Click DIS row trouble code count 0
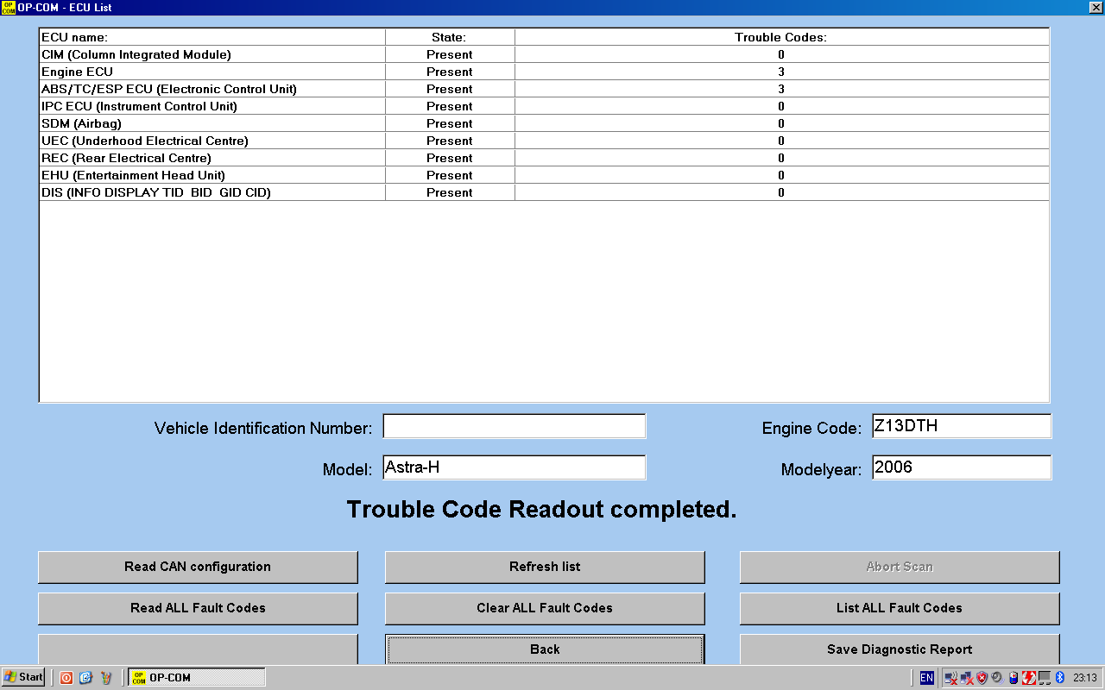 pos(781,192)
